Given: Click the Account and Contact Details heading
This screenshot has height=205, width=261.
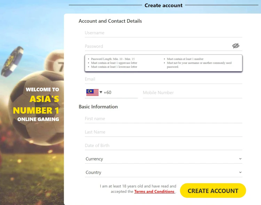Looking at the screenshot, I should click(110, 21).
